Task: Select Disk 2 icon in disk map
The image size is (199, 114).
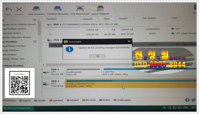Action: [x=46, y=84]
